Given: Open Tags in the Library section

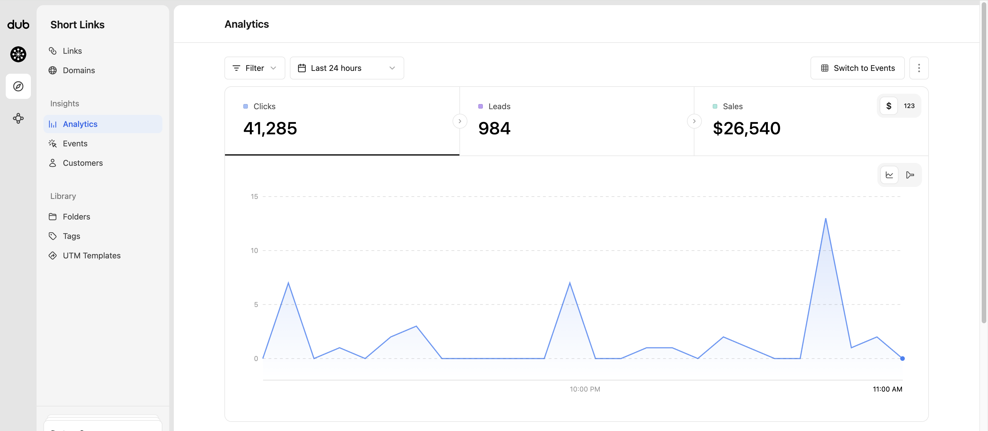Looking at the screenshot, I should (71, 236).
